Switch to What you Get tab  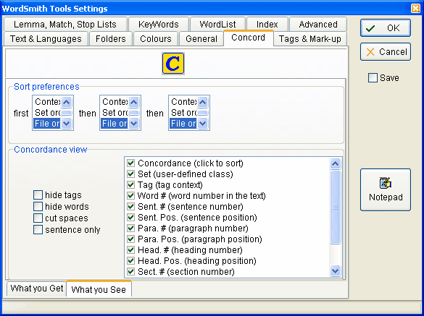tap(37, 289)
